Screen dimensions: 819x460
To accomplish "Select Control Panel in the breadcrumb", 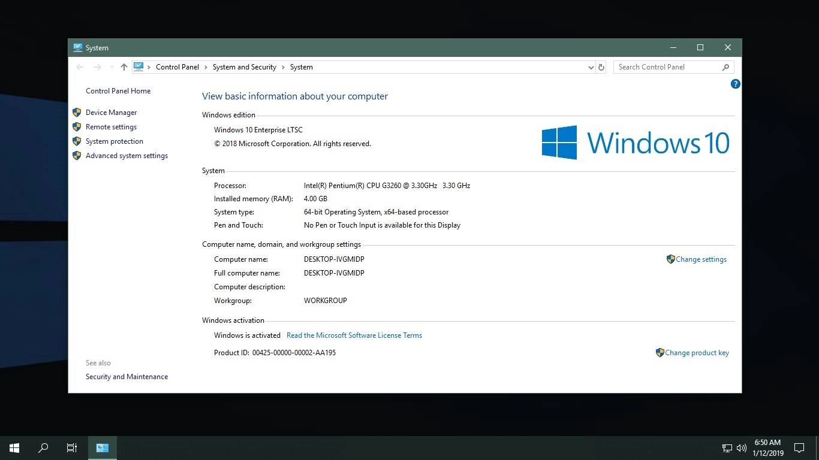I will pos(177,67).
